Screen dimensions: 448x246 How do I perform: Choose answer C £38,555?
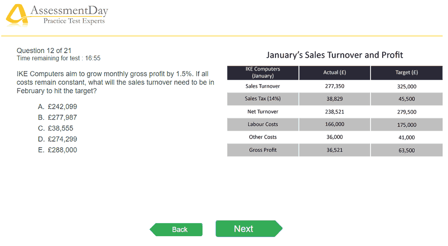[56, 128]
